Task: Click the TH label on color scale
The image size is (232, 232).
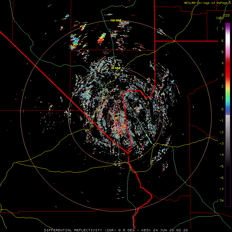Action: pyautogui.click(x=221, y=201)
